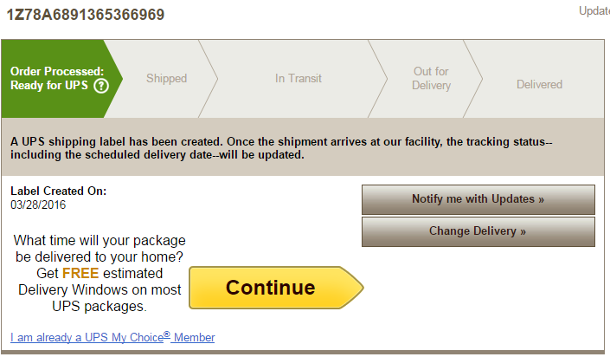The height and width of the screenshot is (357, 610).
Task: Click the registered trademark symbol after Choice
Action: pyautogui.click(x=167, y=334)
